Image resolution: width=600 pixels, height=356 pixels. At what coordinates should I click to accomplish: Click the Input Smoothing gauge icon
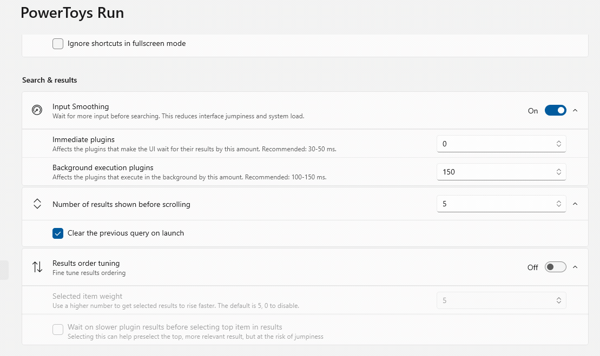[x=37, y=110]
